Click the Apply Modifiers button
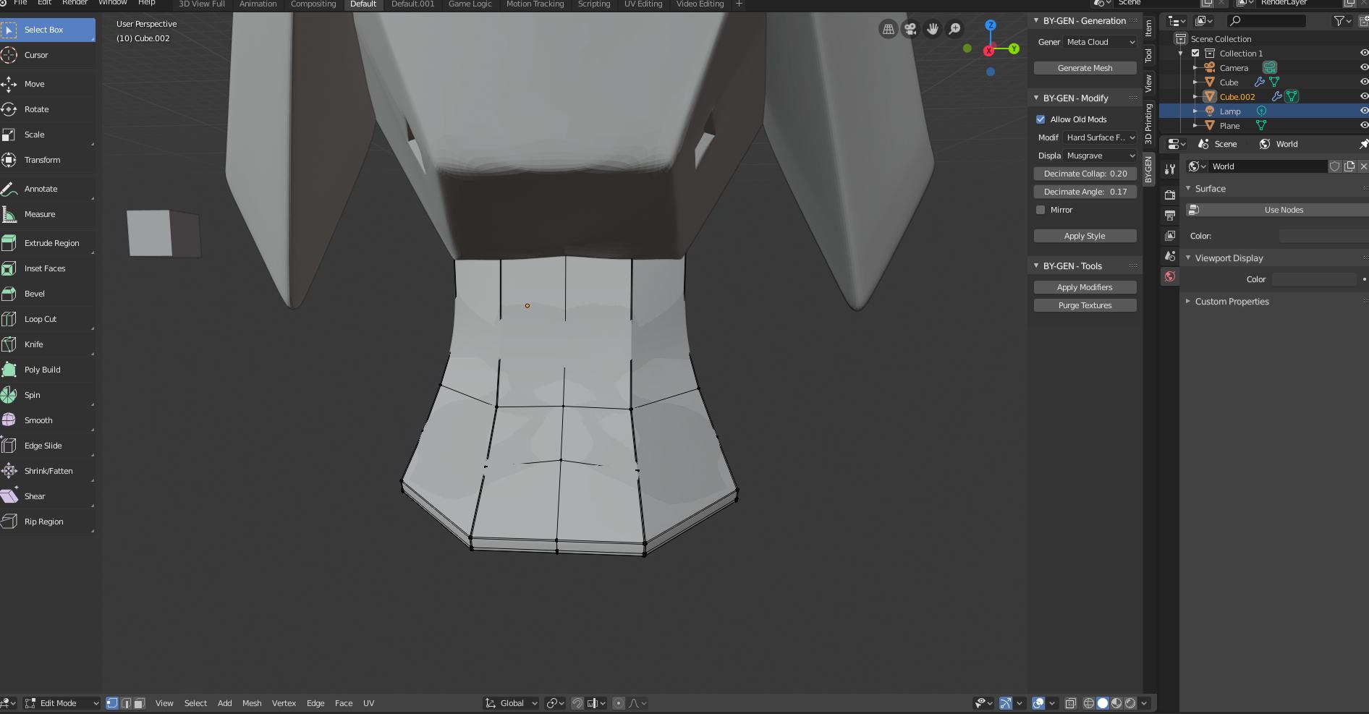This screenshot has width=1369, height=714. coord(1085,287)
